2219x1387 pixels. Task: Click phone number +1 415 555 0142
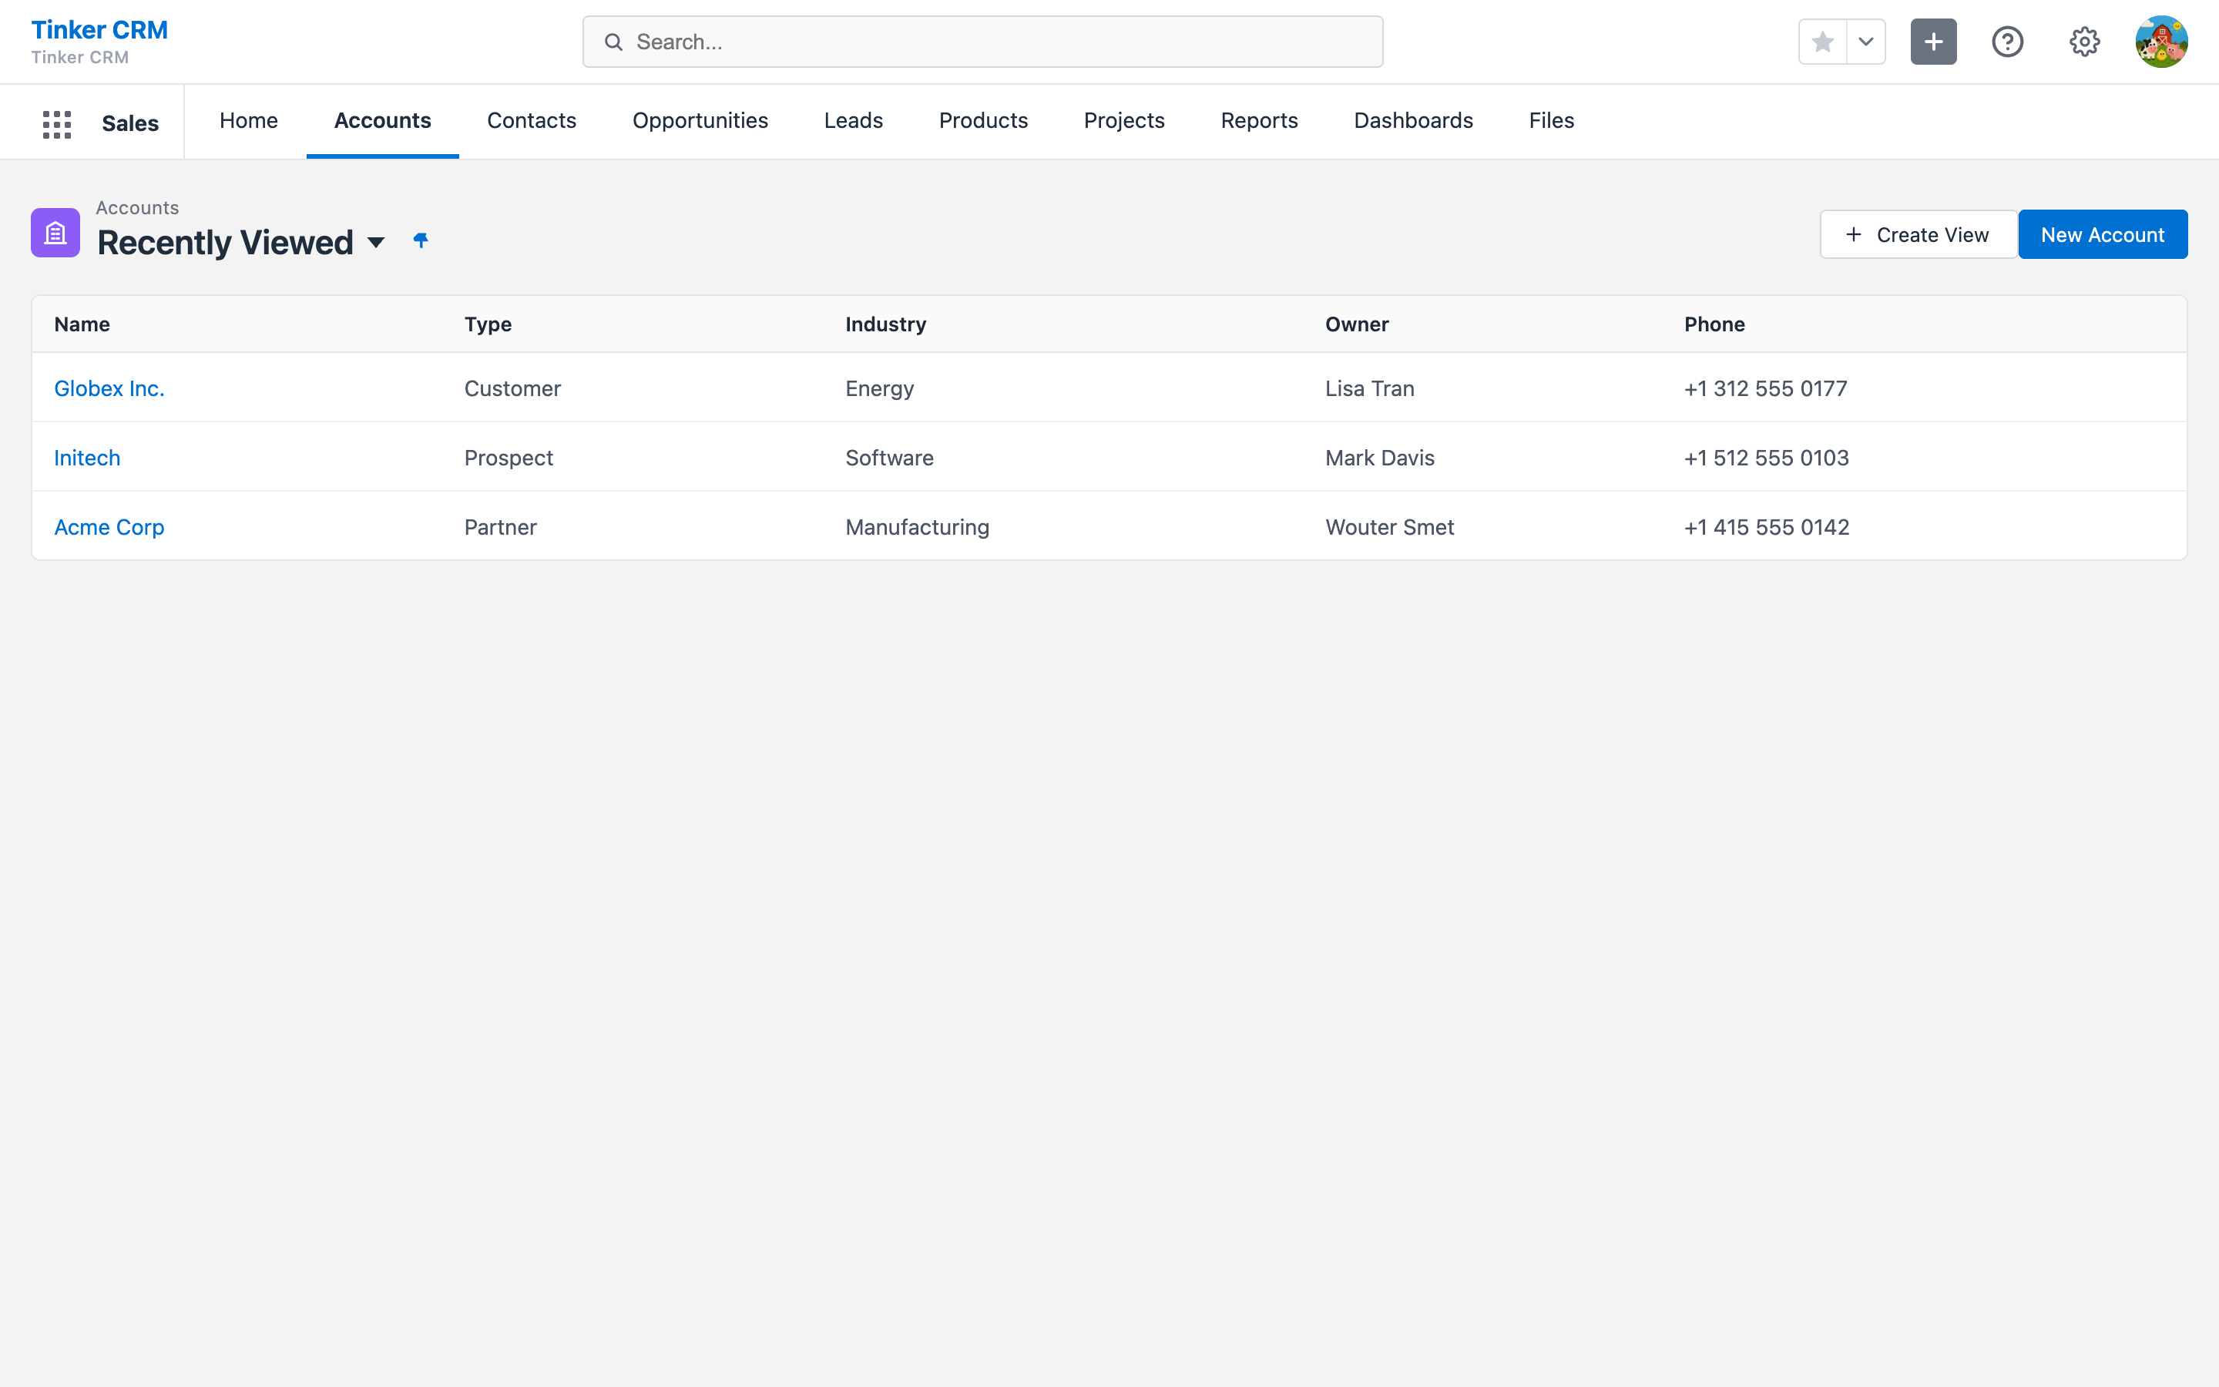tap(1767, 528)
